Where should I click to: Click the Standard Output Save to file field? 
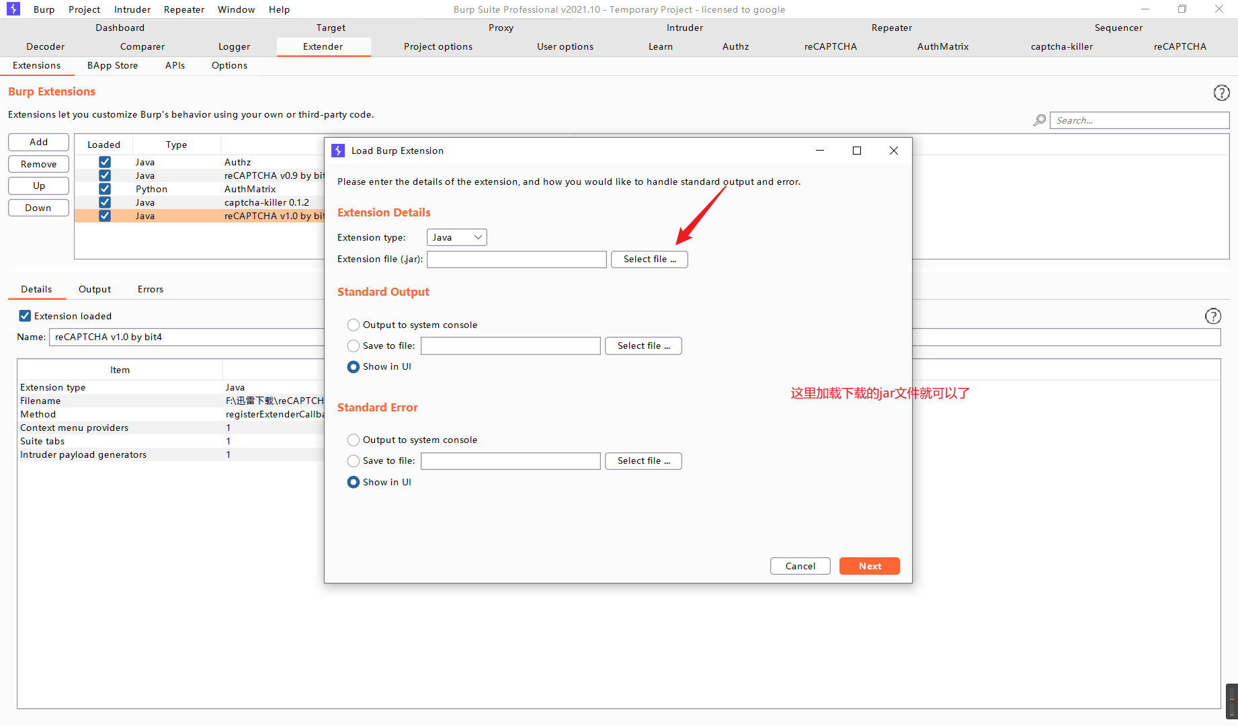pyautogui.click(x=511, y=346)
